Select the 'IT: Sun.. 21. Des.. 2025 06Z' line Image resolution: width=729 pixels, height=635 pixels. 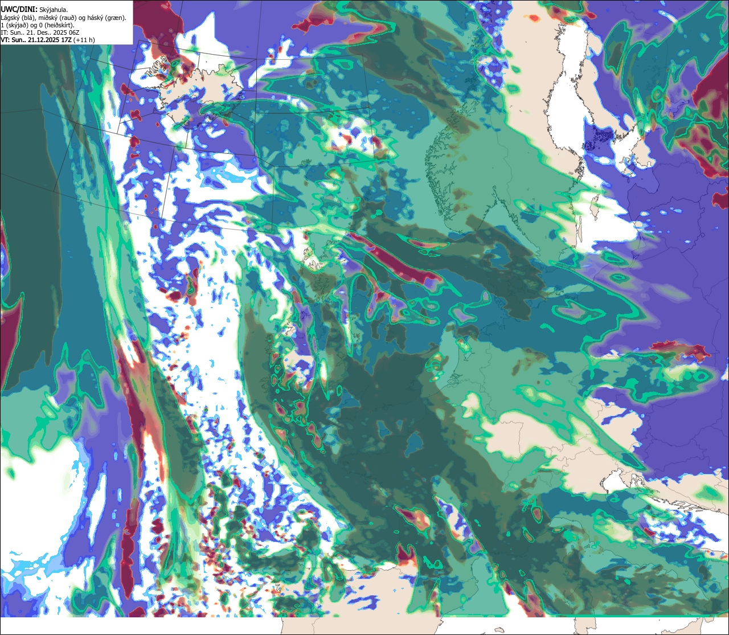tap(40, 32)
